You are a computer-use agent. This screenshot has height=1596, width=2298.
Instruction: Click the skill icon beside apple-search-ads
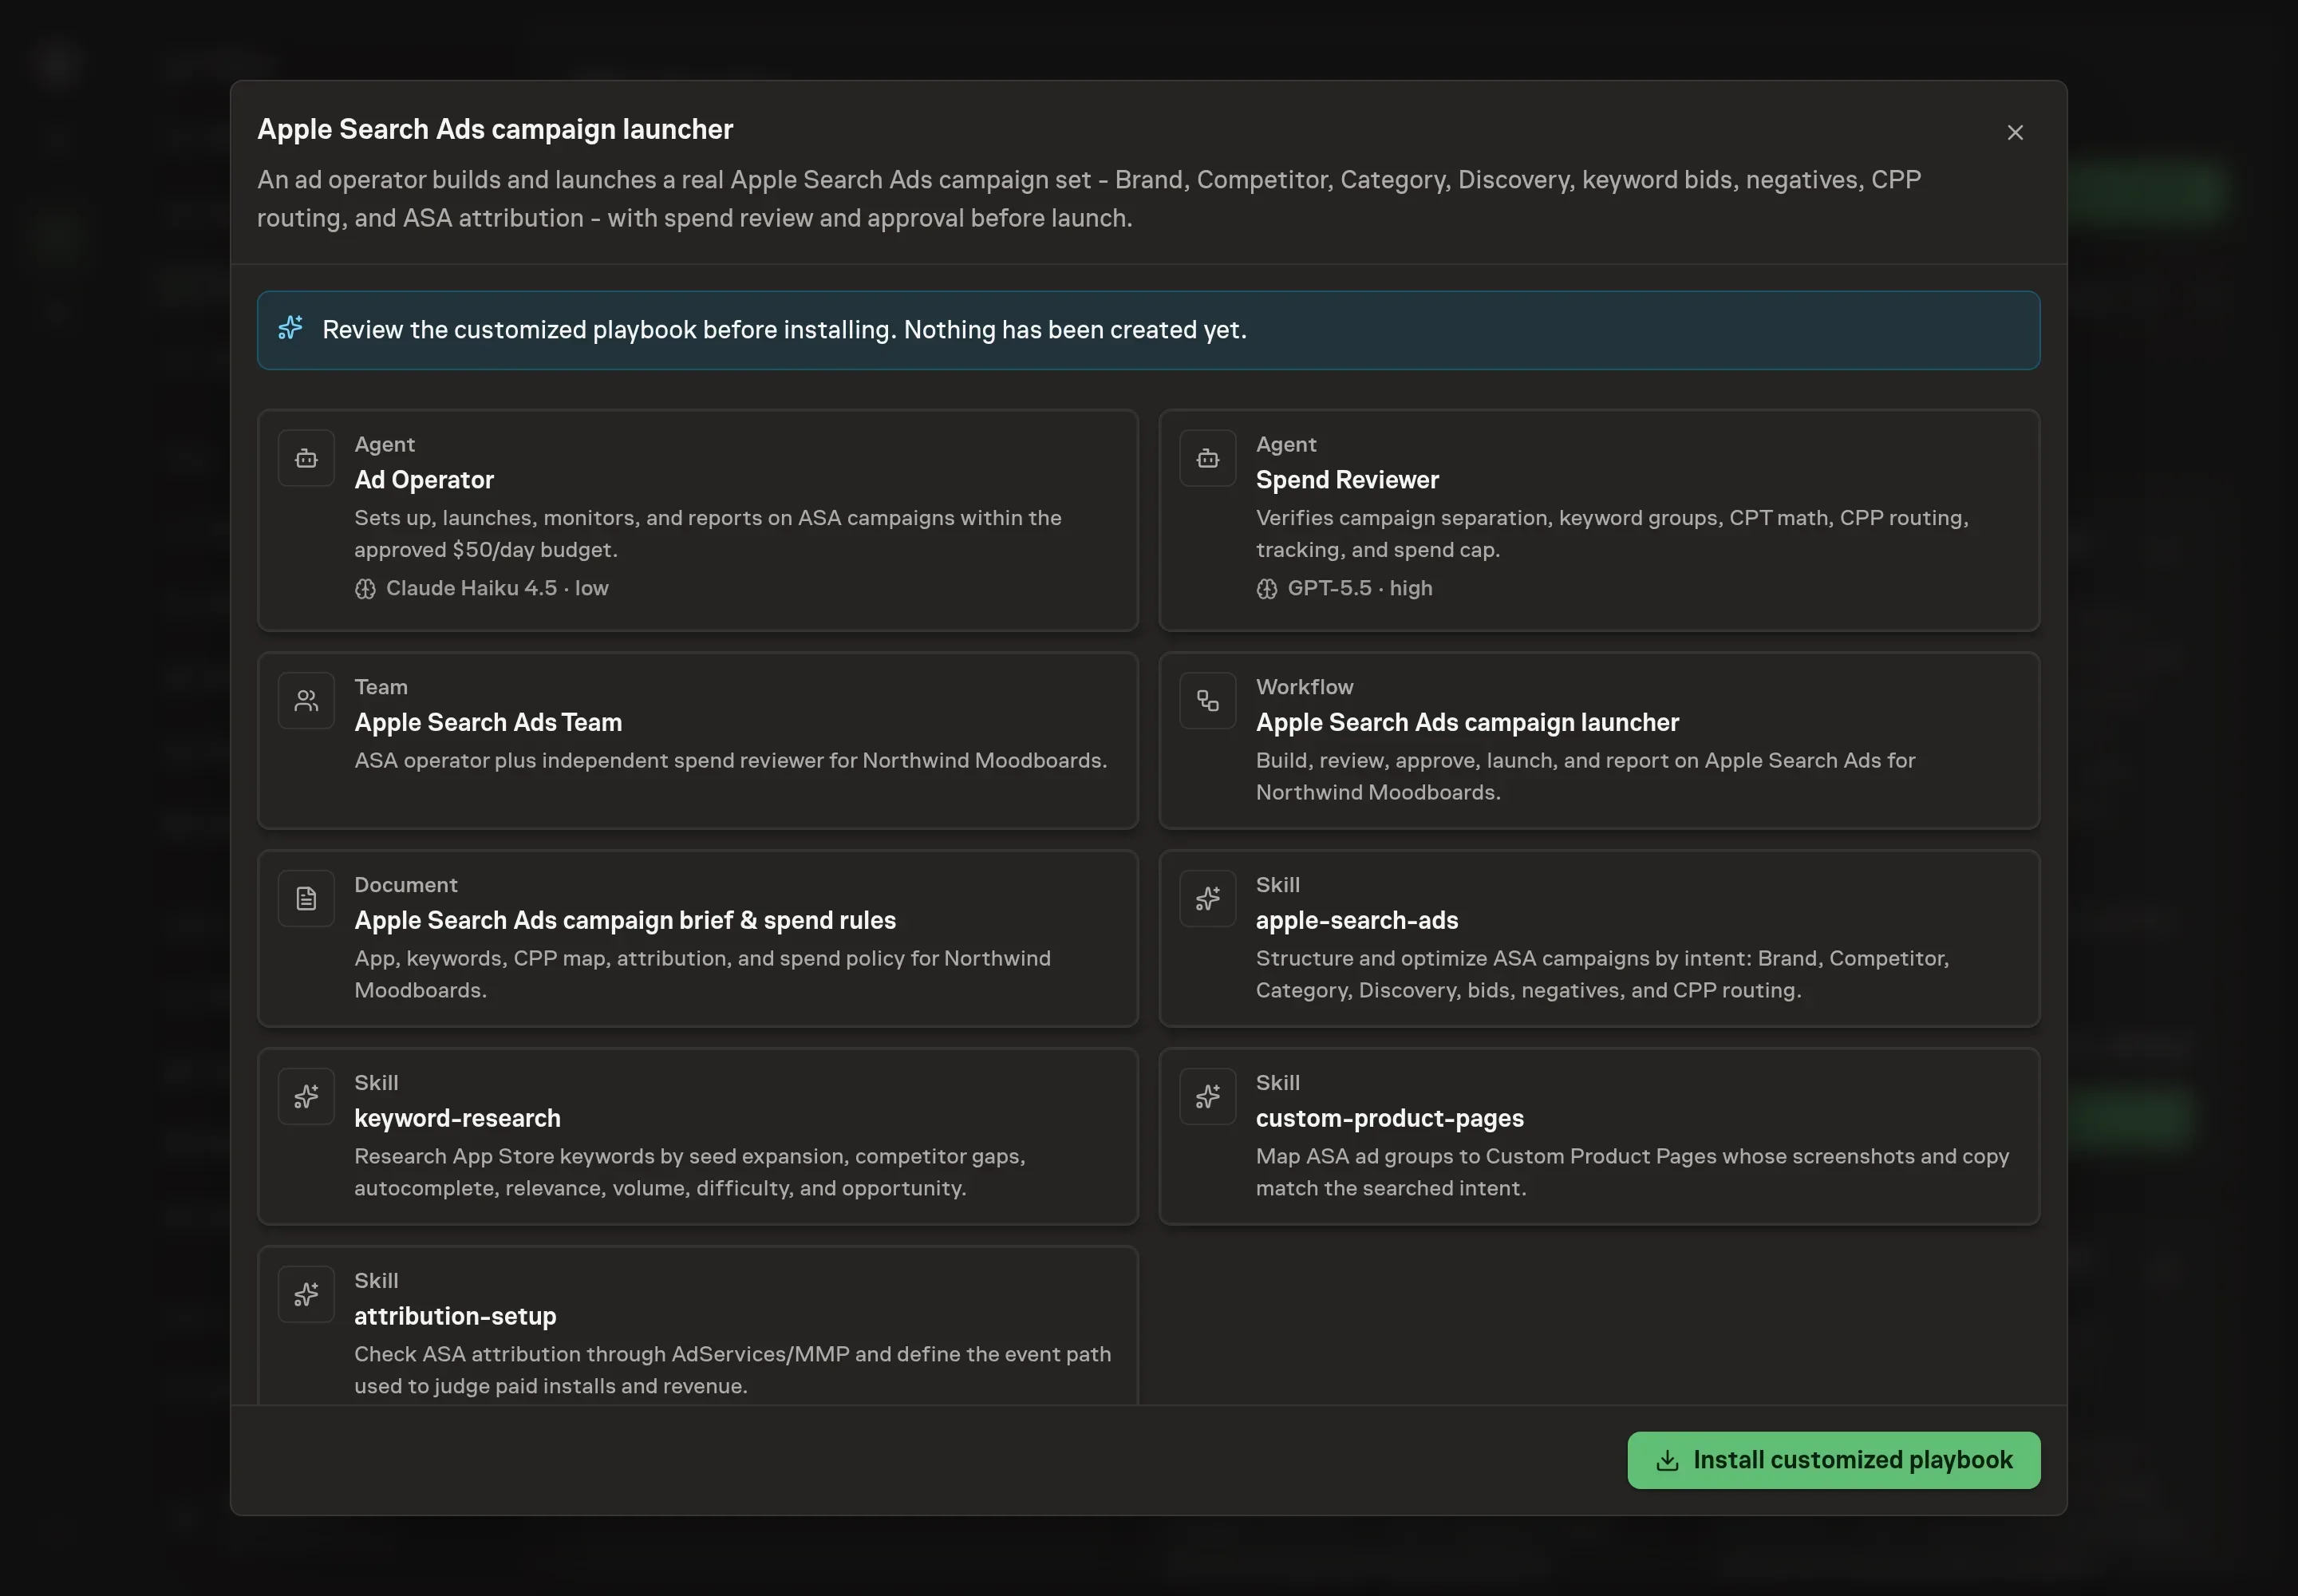tap(1207, 898)
